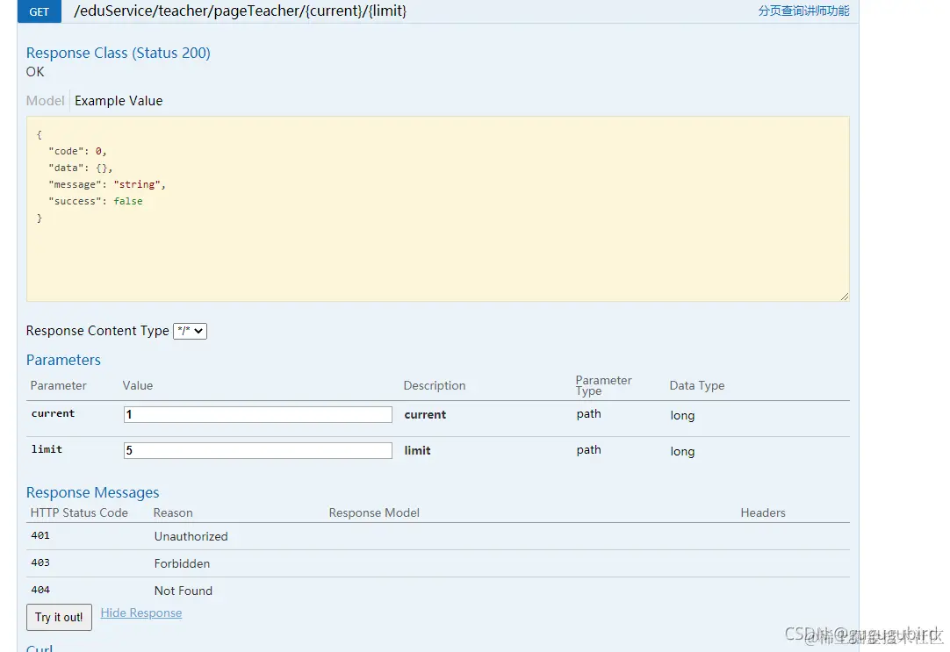The height and width of the screenshot is (652, 950).
Task: Click the Headers column header
Action: click(763, 512)
